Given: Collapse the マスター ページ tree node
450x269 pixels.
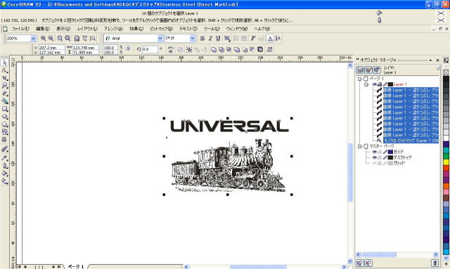Looking at the screenshot, I should [359, 146].
